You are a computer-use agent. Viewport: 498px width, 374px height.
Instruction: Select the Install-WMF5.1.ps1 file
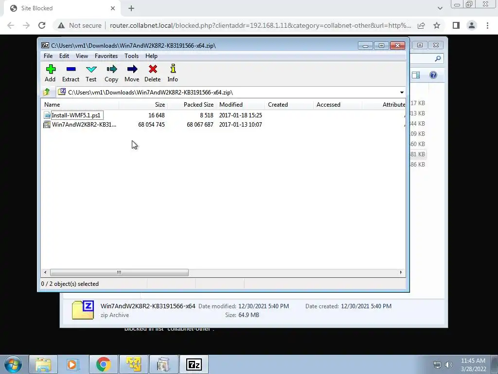coord(76,115)
